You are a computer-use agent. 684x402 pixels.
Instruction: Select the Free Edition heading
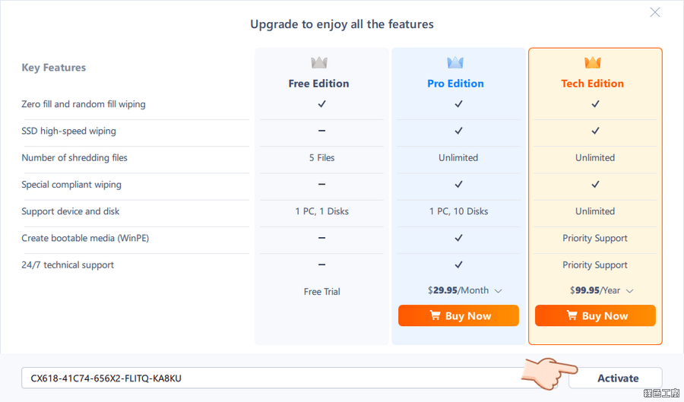[x=318, y=84]
